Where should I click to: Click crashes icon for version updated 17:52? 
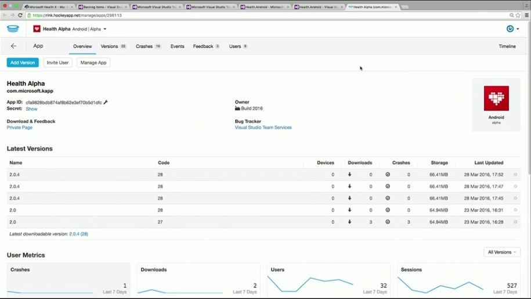388,174
